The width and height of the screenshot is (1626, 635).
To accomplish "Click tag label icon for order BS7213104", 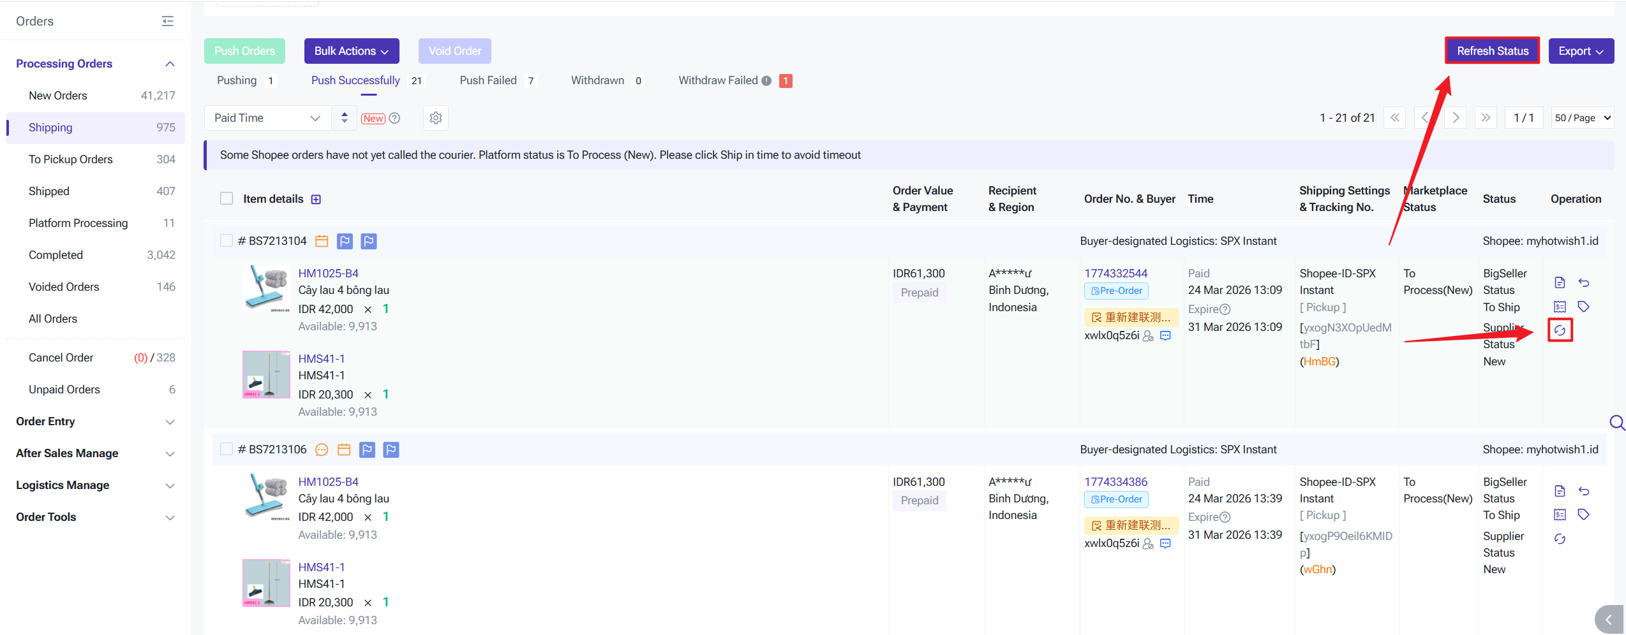I will pos(1583,307).
